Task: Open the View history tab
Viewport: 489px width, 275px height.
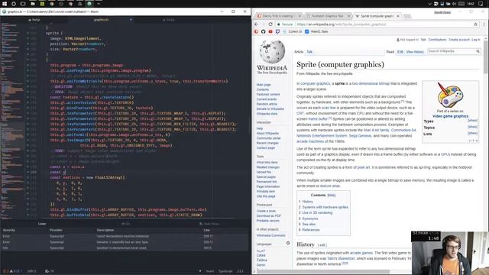Action: [415, 52]
